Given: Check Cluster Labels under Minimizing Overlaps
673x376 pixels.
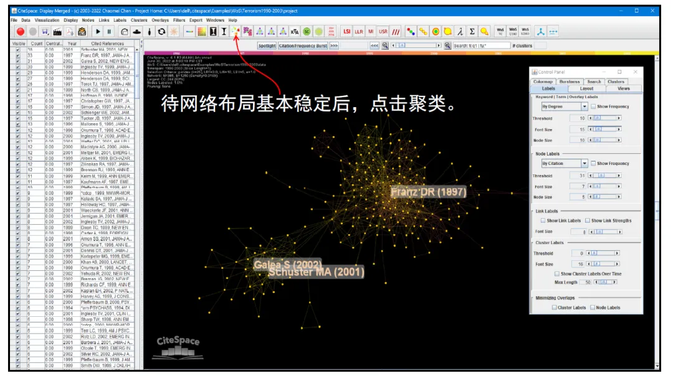Looking at the screenshot, I should [x=554, y=308].
